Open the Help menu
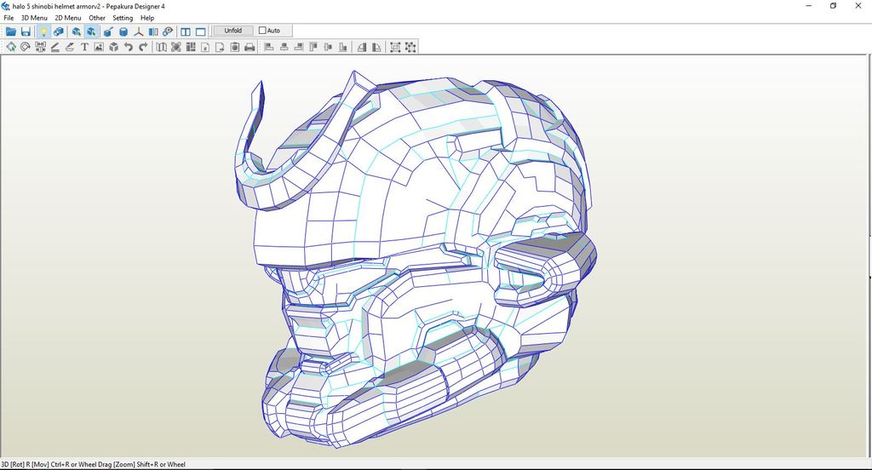Image resolution: width=872 pixels, height=470 pixels. tap(147, 18)
